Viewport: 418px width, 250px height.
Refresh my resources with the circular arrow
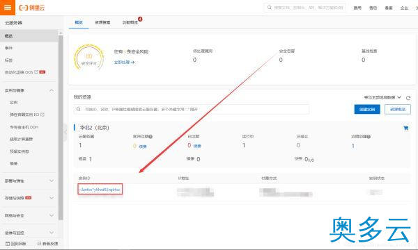[408, 98]
